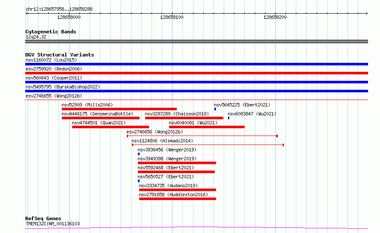Image resolution: width=380 pixels, height=233 pixels.
Task: Select nsv4744501 (Quan2021) label
Action: click(99, 123)
